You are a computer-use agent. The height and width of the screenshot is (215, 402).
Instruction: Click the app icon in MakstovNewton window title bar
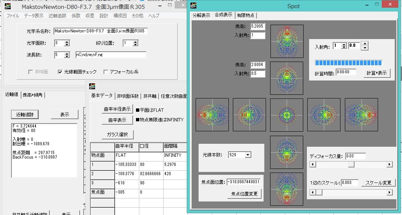tap(8, 6)
